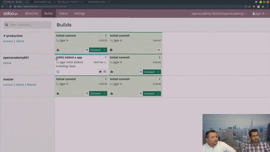Open kebab menu on master build 0:00:50

[x=106, y=79]
